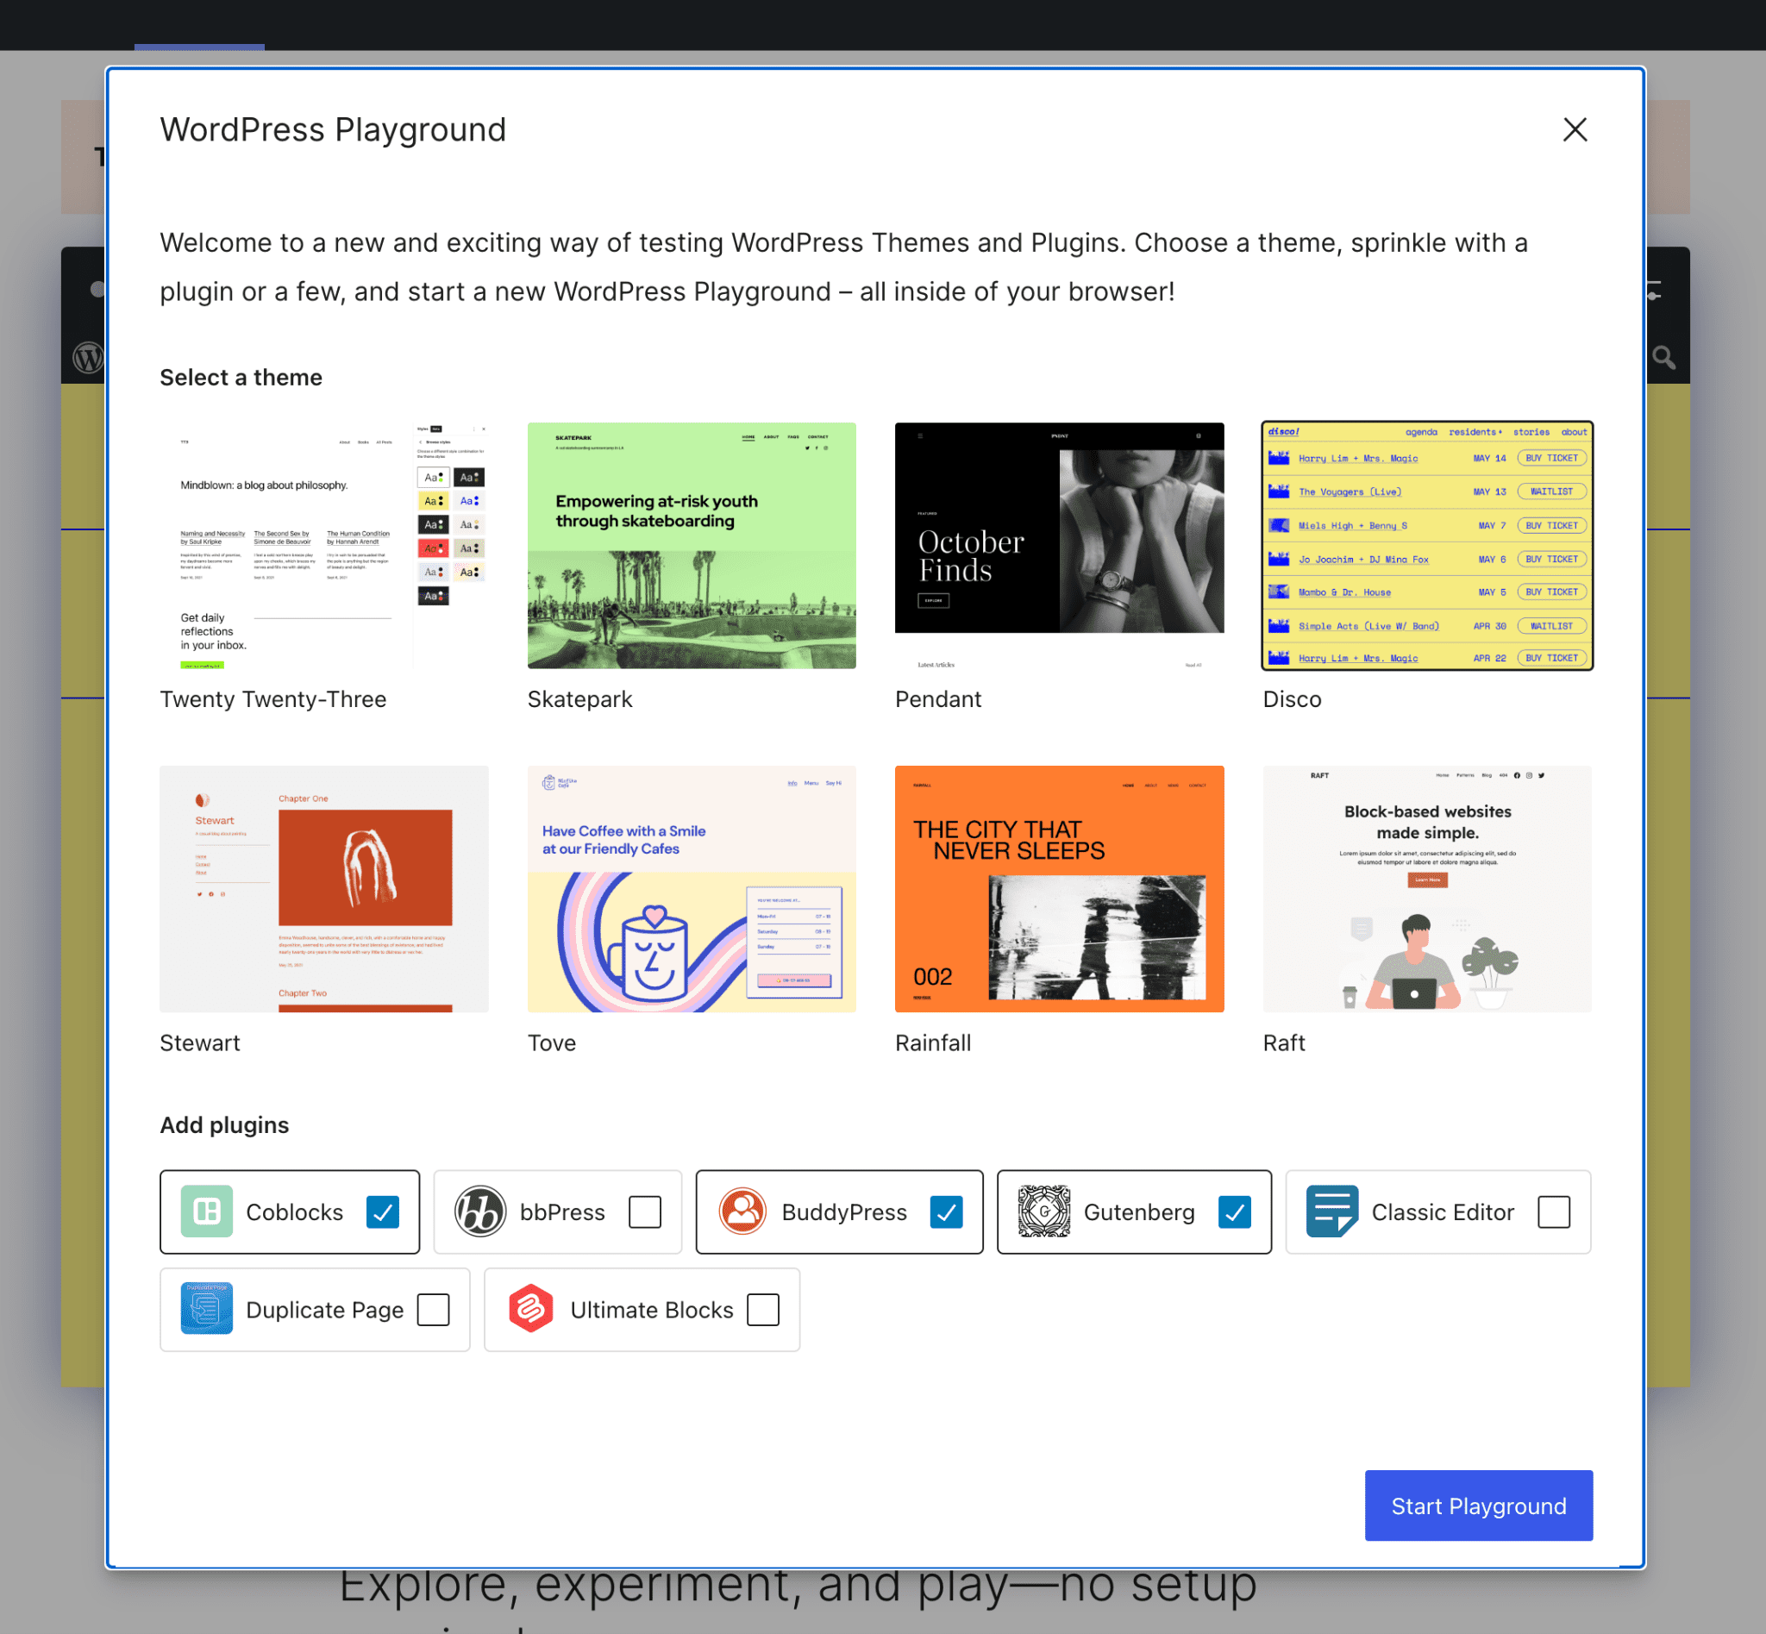The width and height of the screenshot is (1766, 1634).
Task: Select the Twenty Twenty-Three theme
Action: click(x=323, y=545)
